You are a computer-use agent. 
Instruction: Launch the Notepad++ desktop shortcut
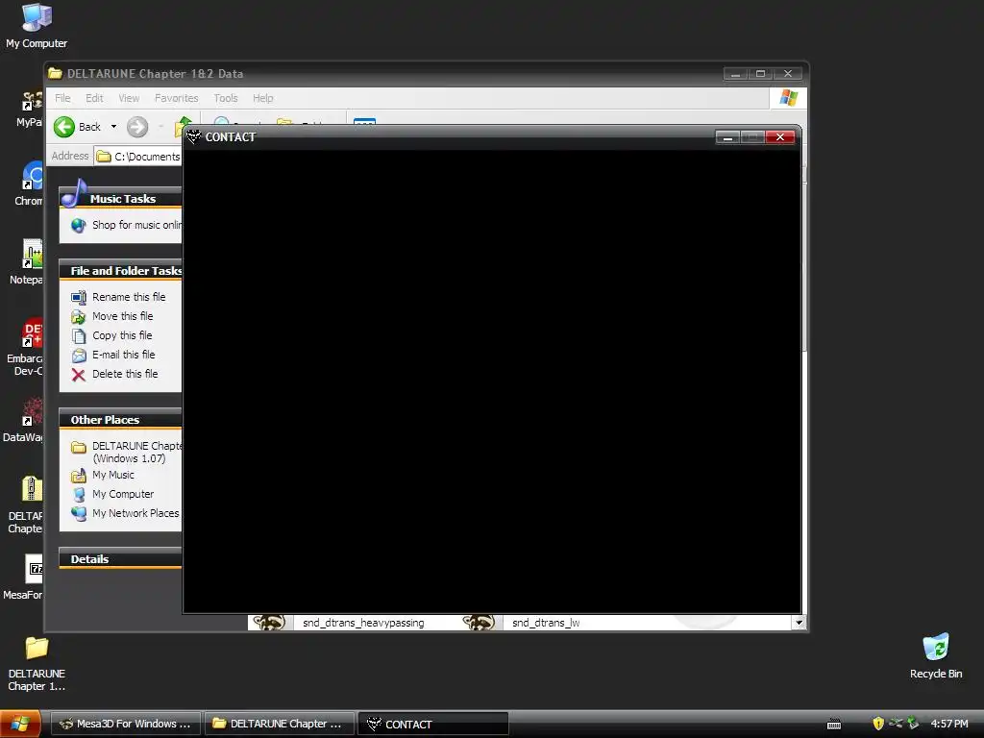coord(32,254)
